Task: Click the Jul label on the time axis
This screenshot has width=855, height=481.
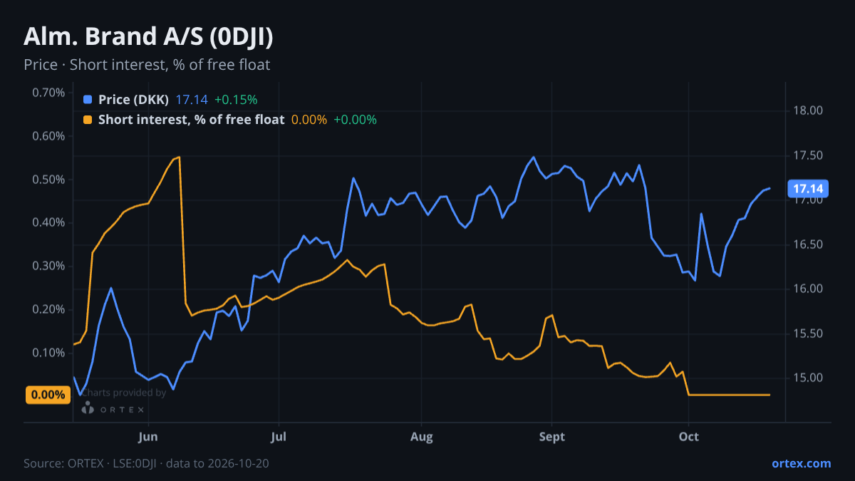Action: coord(279,436)
